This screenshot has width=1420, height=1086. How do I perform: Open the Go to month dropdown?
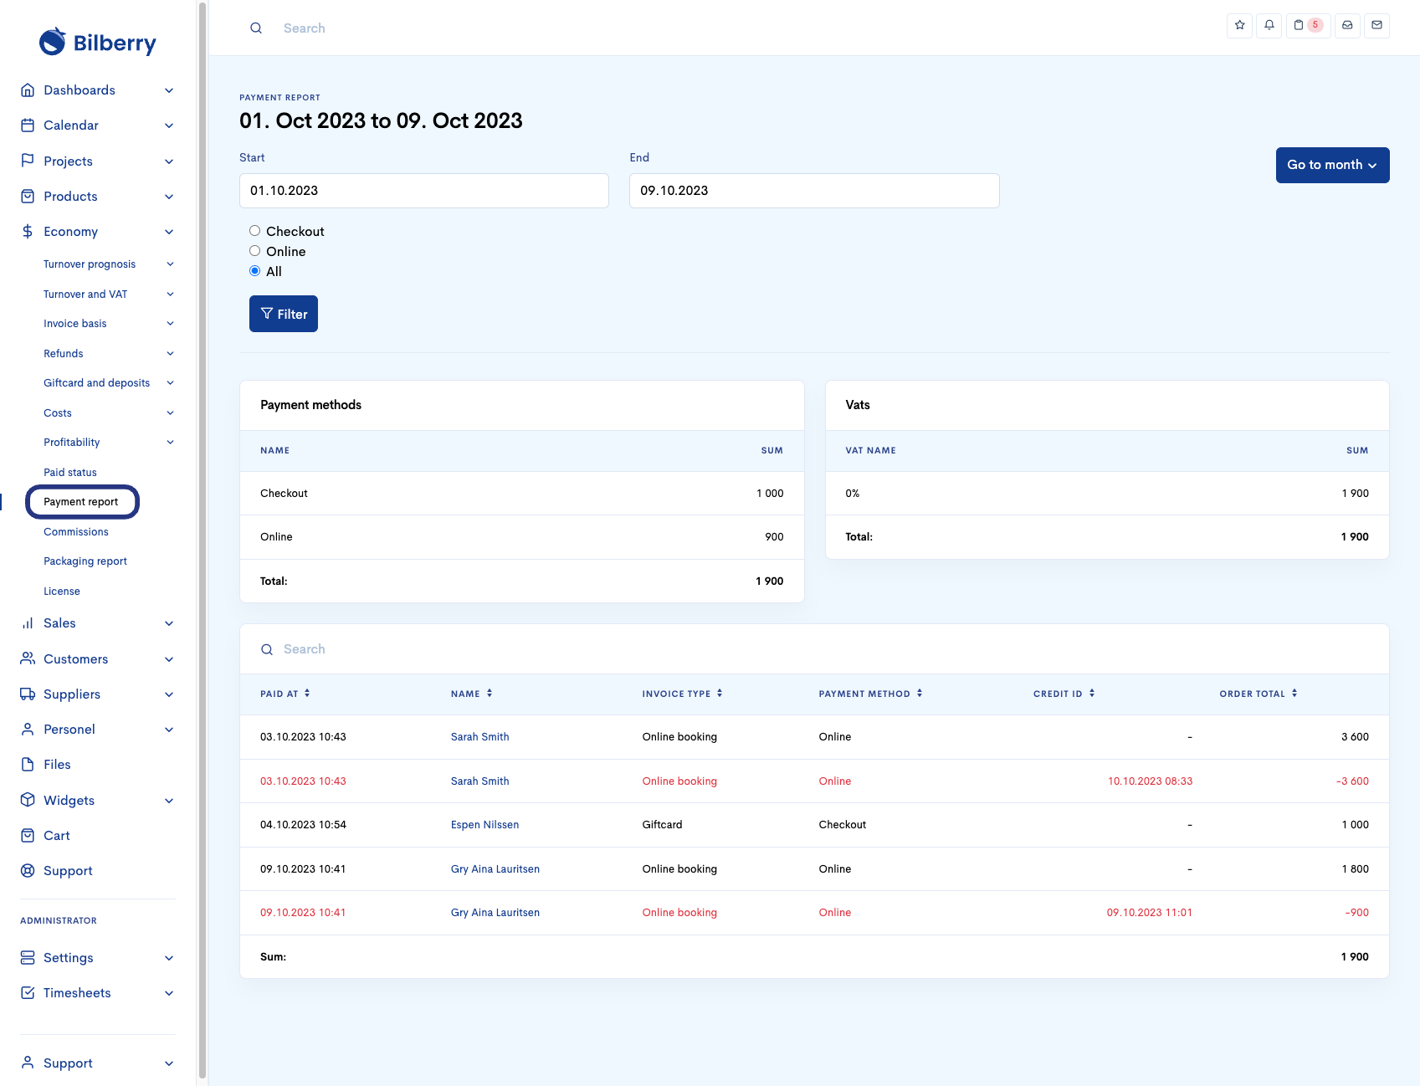1331,165
